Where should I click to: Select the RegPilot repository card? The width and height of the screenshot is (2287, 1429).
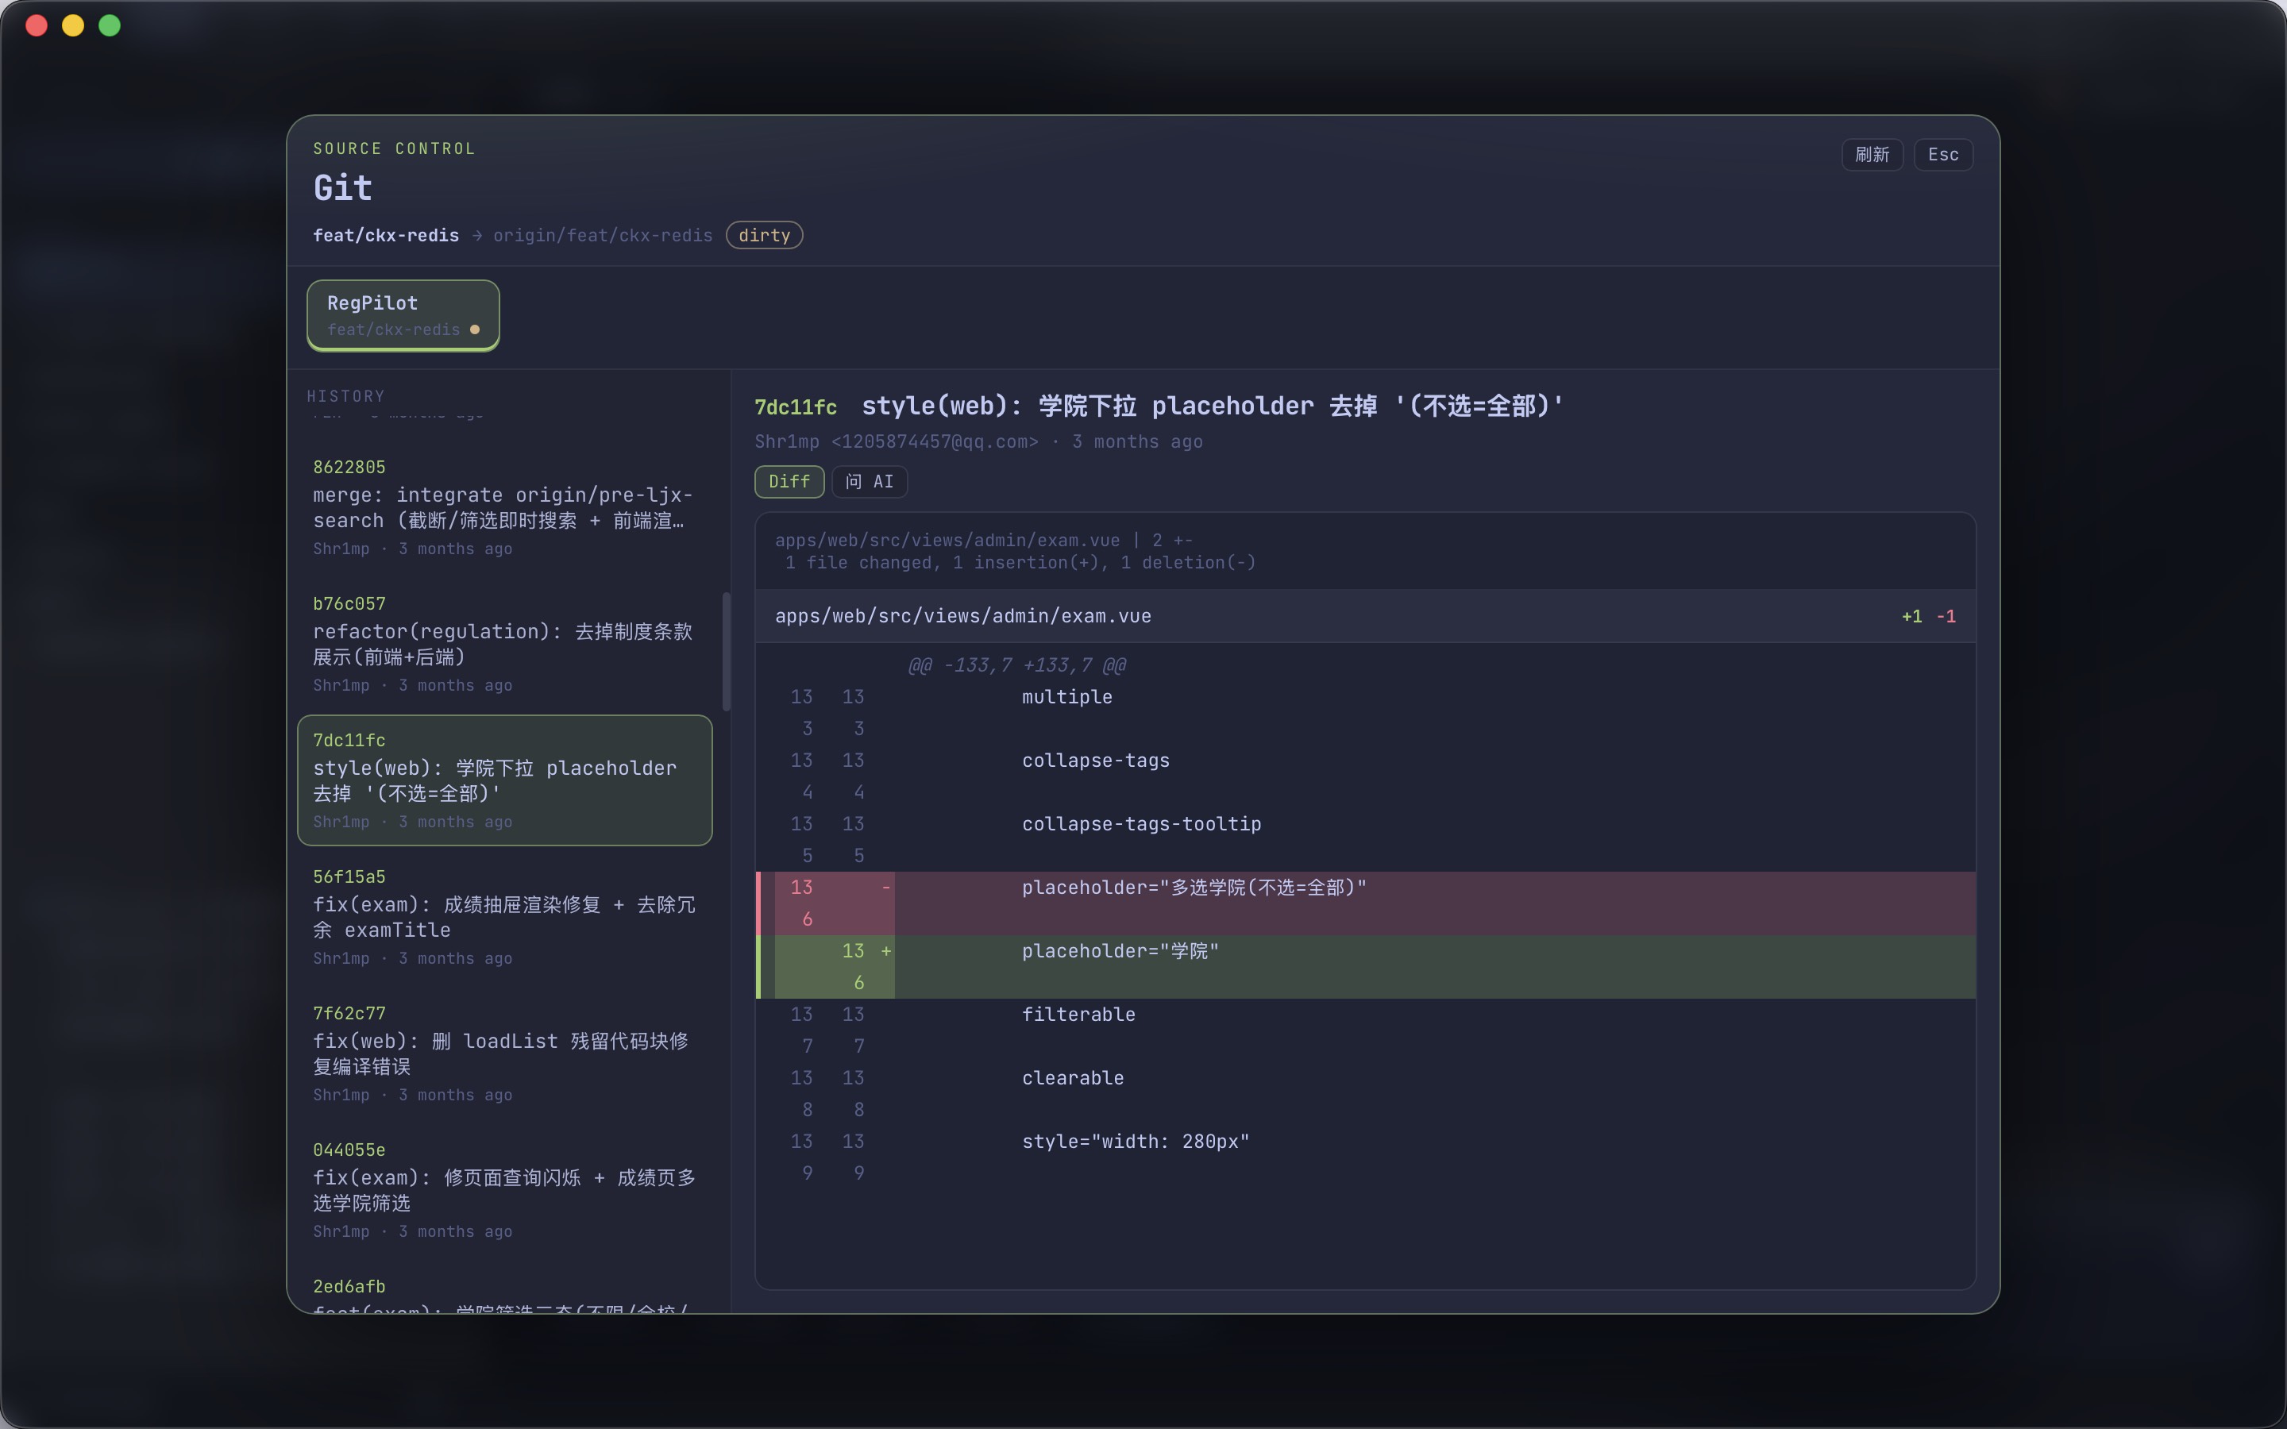(x=403, y=316)
